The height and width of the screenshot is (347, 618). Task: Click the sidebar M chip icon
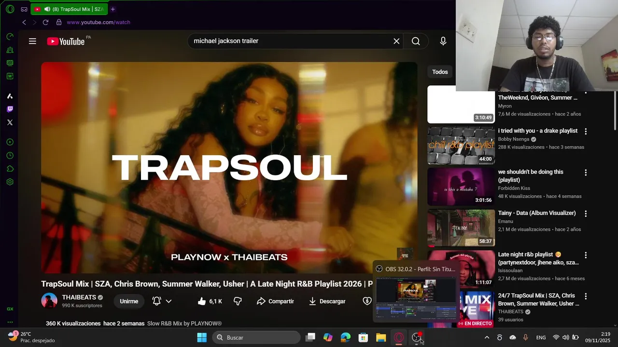[x=10, y=76]
